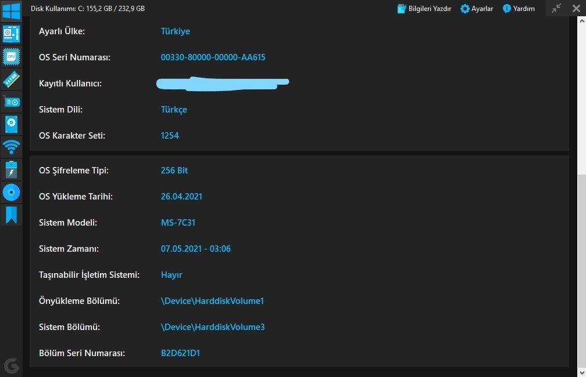Click the \Device\HarddiskVolume1 boot partition value
Screen dimensions: 586x377
pos(212,301)
